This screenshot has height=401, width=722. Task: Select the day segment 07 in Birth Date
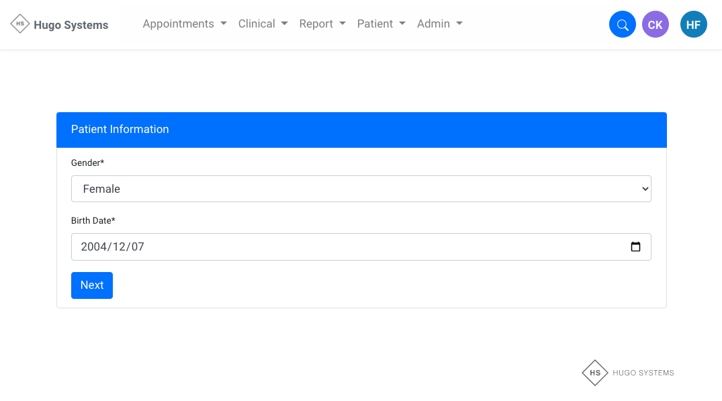click(138, 247)
